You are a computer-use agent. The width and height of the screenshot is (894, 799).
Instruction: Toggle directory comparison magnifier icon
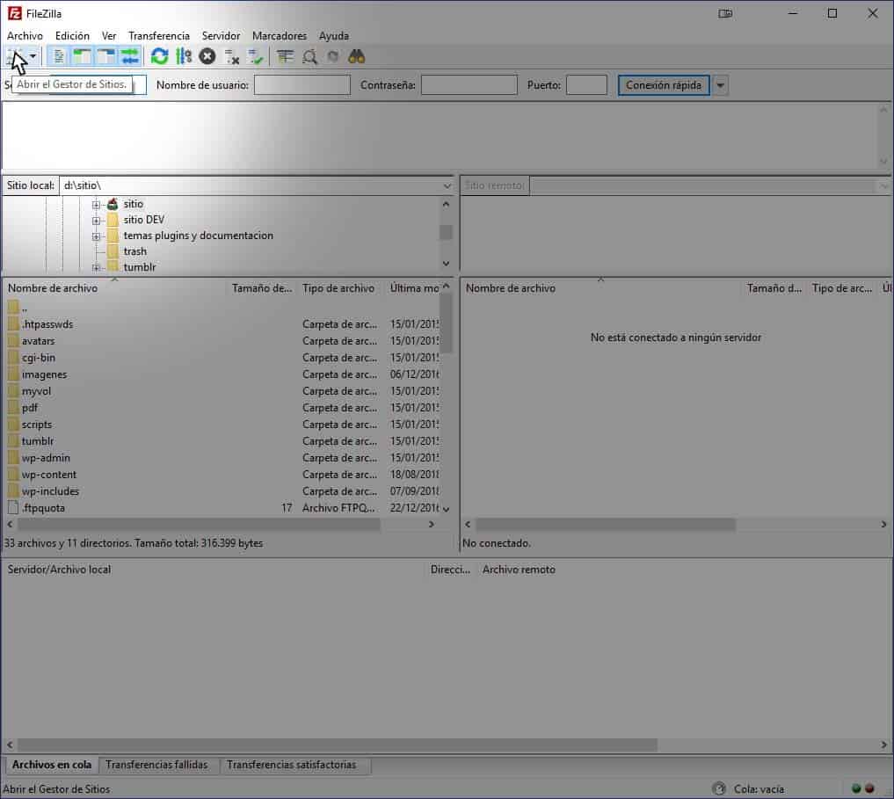[x=309, y=56]
